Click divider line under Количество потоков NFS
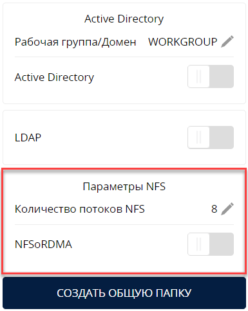This screenshot has height=311, width=248. [124, 225]
